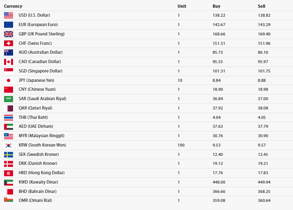Click the U.S. Dollar flag icon
Image resolution: width=293 pixels, height=210 pixels.
(x=9, y=15)
